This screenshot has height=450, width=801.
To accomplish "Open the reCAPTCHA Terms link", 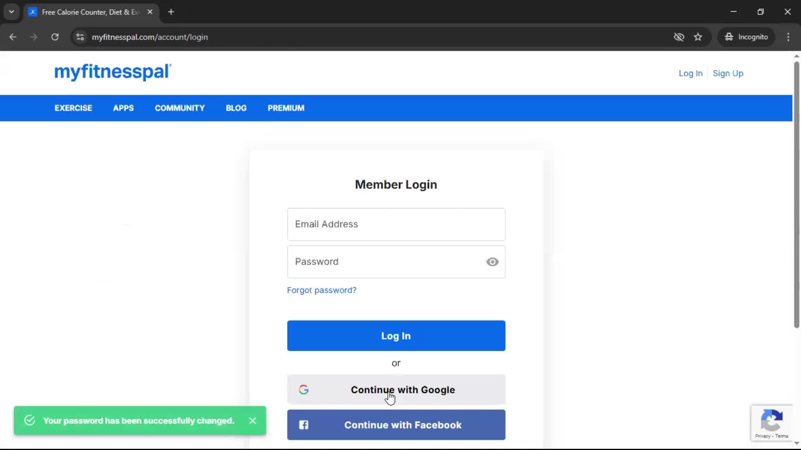I will (x=782, y=436).
